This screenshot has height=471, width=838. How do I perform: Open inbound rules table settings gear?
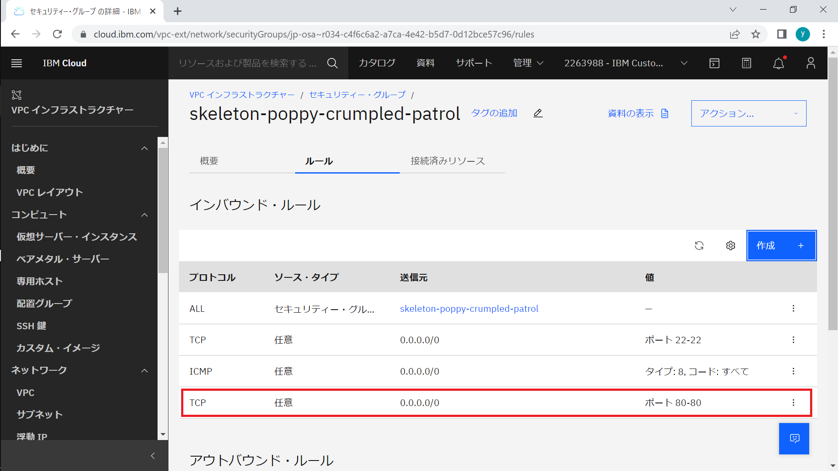(730, 246)
